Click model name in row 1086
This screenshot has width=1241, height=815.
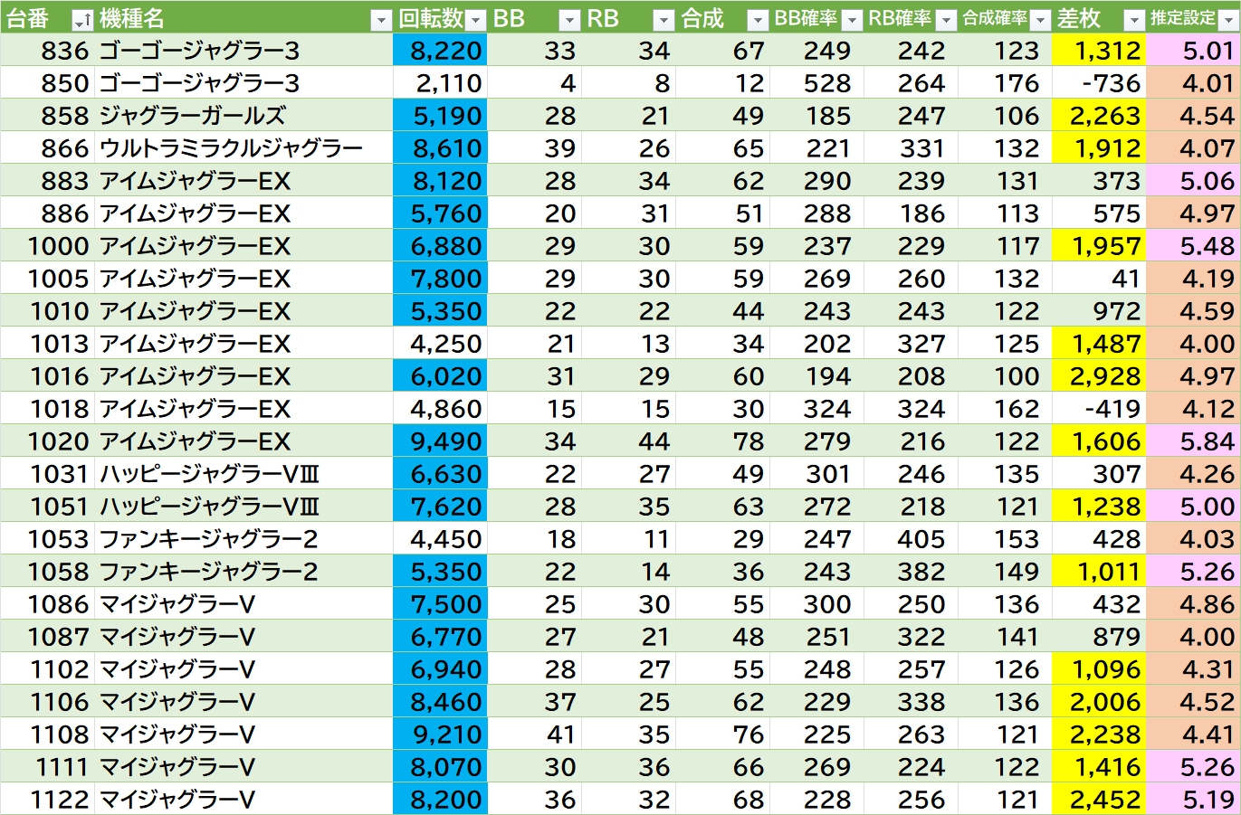click(243, 604)
